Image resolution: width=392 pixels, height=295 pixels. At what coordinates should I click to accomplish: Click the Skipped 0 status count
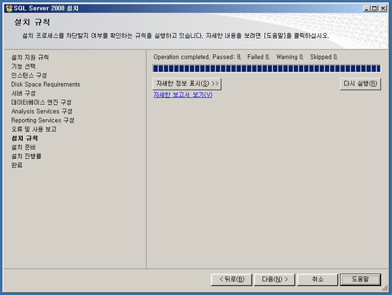click(324, 57)
